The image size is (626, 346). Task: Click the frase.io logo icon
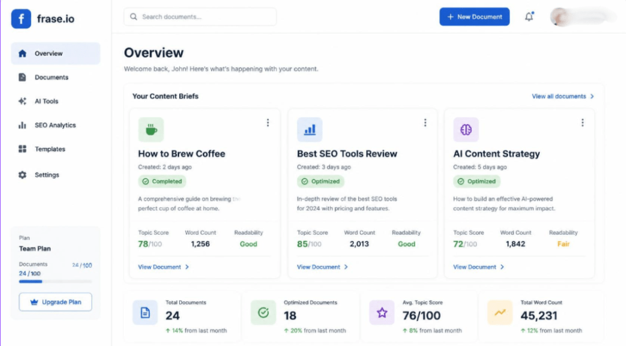[21, 19]
